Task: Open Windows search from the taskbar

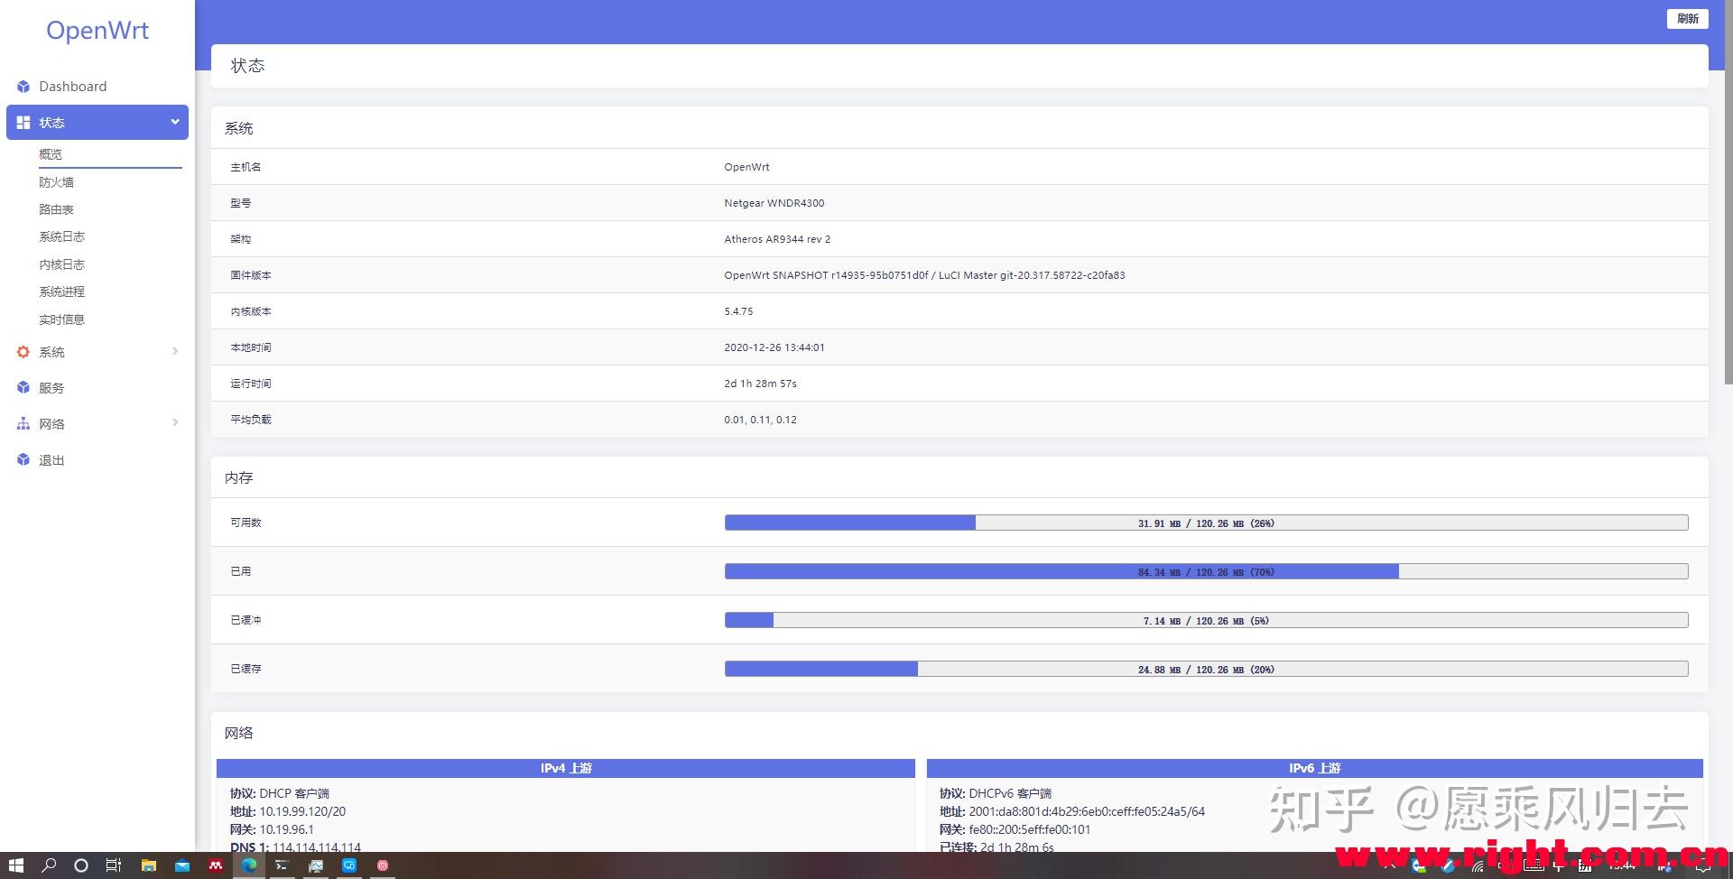Action: (50, 865)
